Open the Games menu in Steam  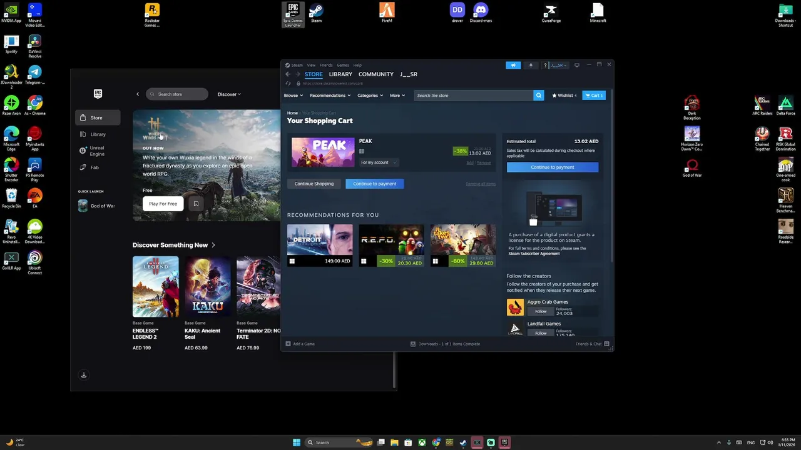coord(343,65)
